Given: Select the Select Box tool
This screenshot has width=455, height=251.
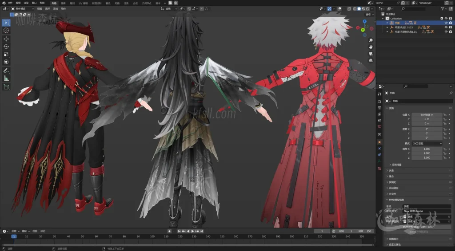Looking at the screenshot, I should [x=6, y=23].
